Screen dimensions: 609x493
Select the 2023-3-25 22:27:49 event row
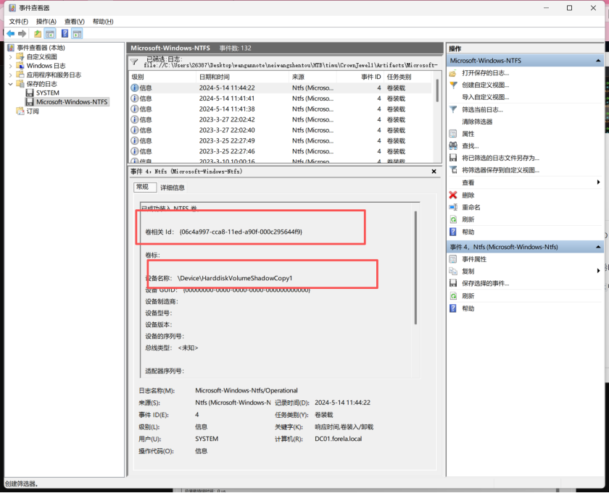[x=281, y=140]
